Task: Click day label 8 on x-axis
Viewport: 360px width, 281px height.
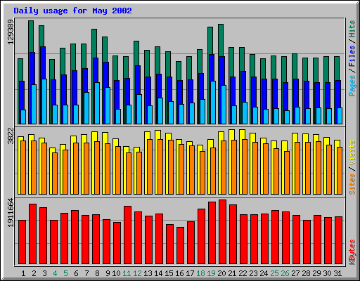Action: 97,273
